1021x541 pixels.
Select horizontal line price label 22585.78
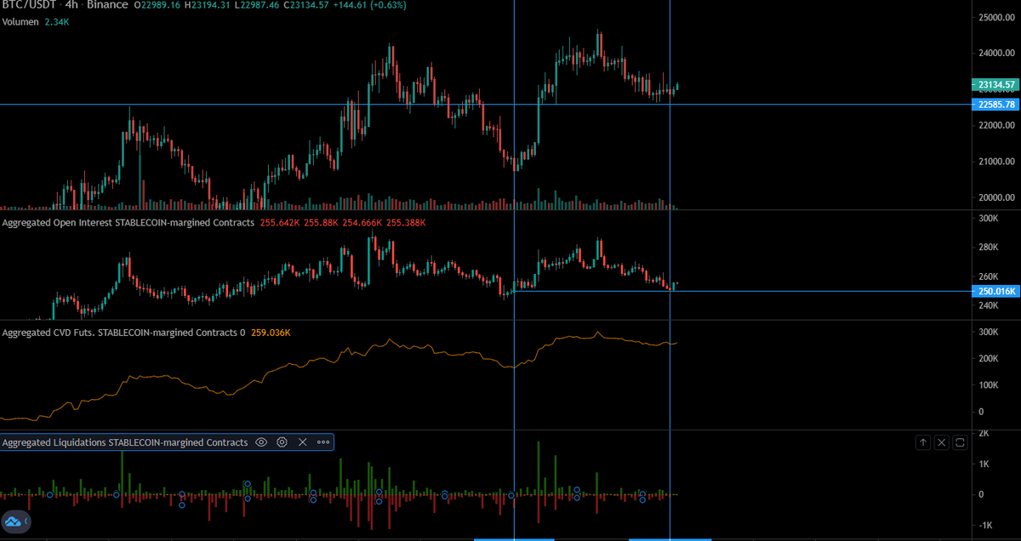pos(994,105)
